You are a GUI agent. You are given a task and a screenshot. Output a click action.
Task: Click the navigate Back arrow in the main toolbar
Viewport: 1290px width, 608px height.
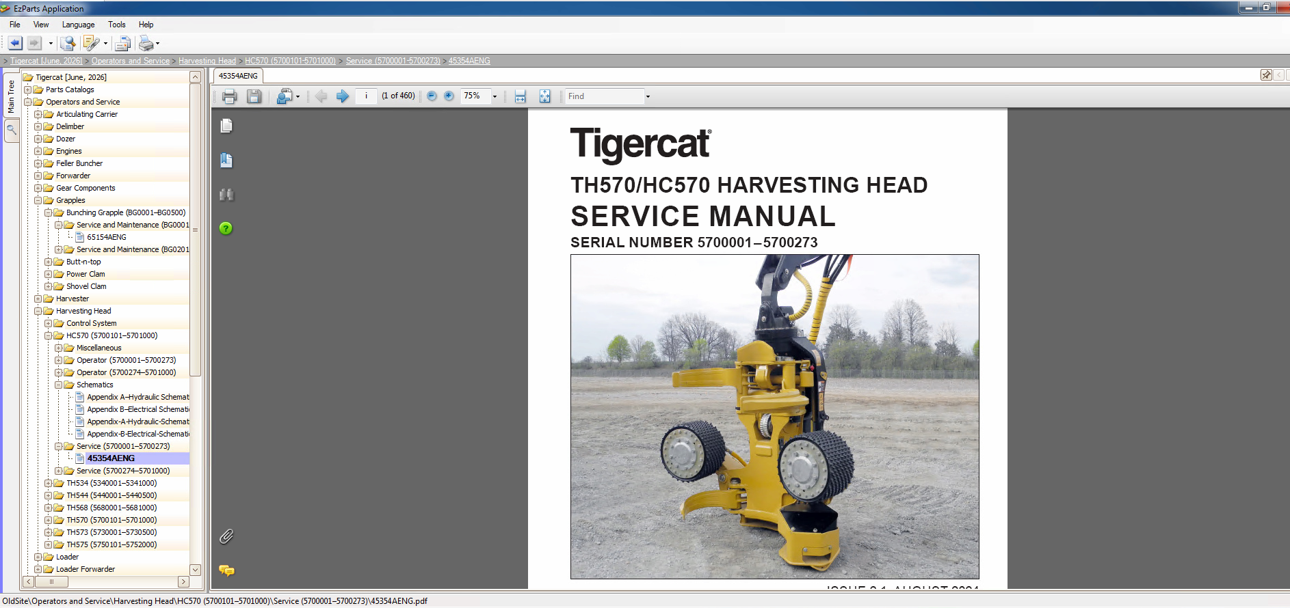(15, 43)
